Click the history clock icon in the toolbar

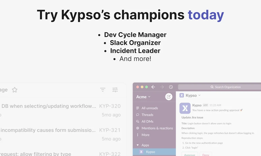[171, 87]
